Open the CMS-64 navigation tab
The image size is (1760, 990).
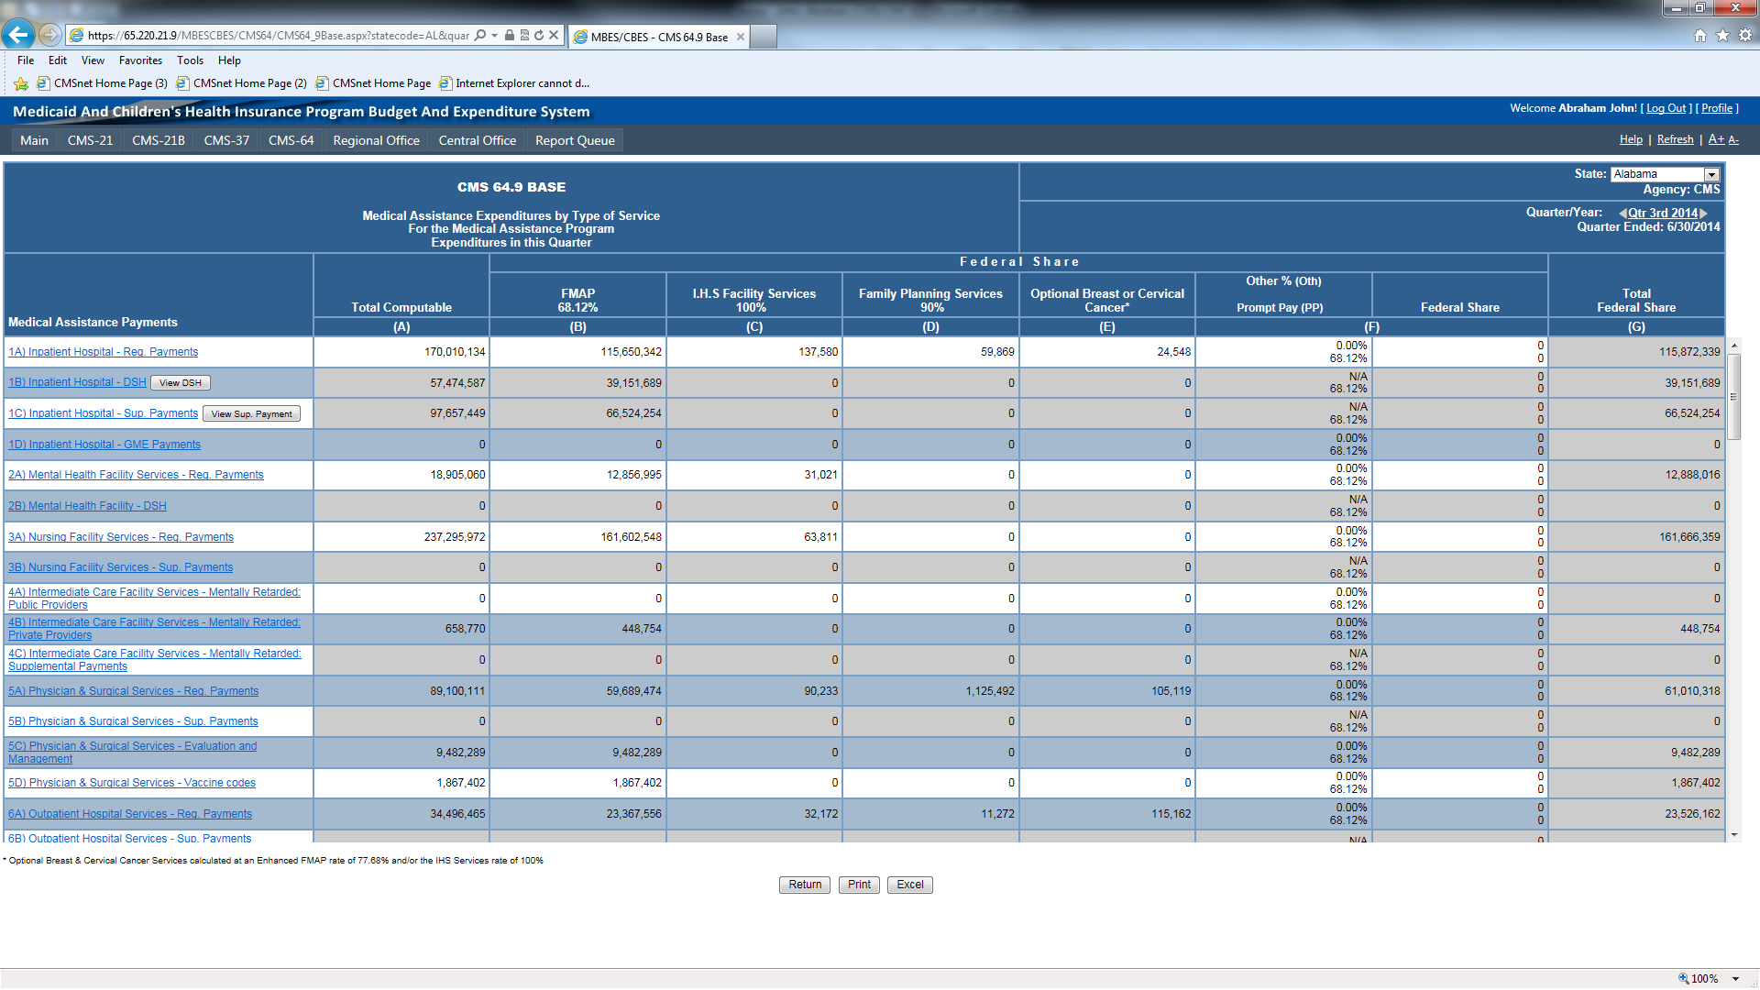pos(291,140)
